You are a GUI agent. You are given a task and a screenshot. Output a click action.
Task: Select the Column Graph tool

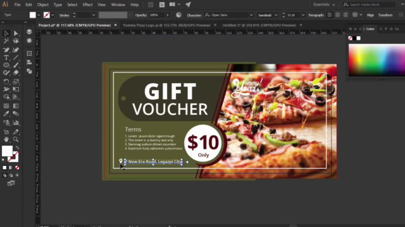[x=16, y=123]
